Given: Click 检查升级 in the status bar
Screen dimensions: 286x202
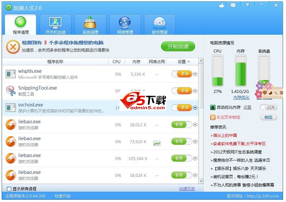Looking at the screenshot, I should pos(62,196).
